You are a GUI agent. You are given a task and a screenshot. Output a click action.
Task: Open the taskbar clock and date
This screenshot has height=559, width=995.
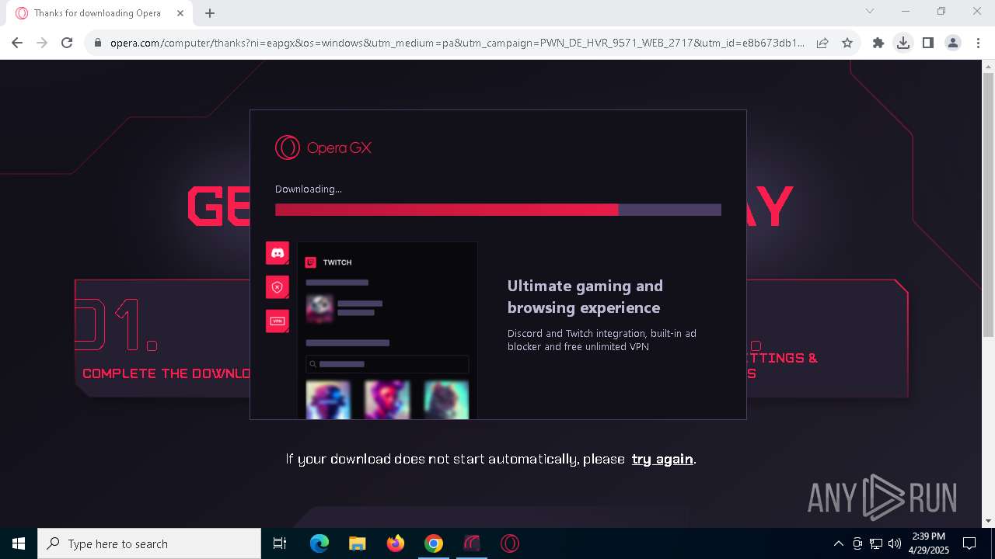pos(929,543)
